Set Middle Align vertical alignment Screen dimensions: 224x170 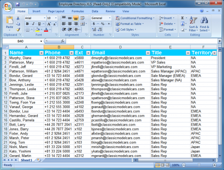pyautogui.click(x=70, y=18)
